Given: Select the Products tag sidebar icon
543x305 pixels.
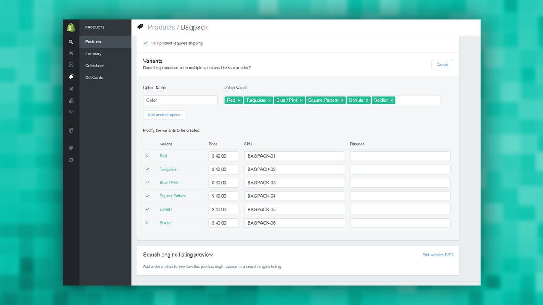Looking at the screenshot, I should (71, 77).
